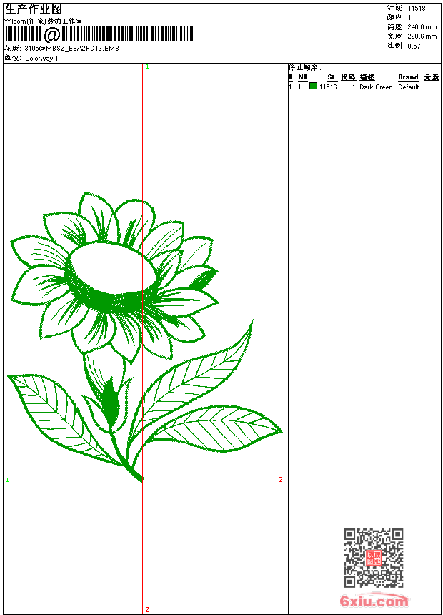The height and width of the screenshot is (615, 443).
Task: Click the height value 240.0 mm
Action: (x=422, y=27)
